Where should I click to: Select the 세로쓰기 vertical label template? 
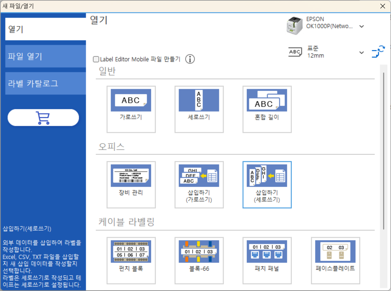[199, 109]
